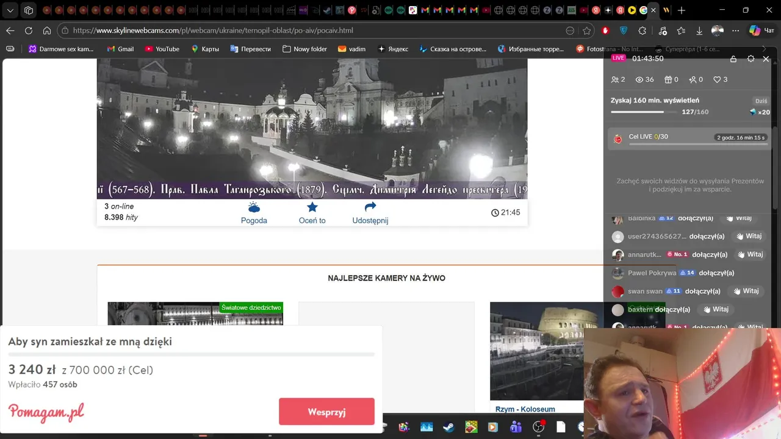
Task: Open the browser downloads icon
Action: (699, 30)
